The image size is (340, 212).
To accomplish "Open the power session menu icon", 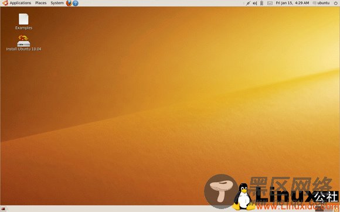I will click(335, 3).
